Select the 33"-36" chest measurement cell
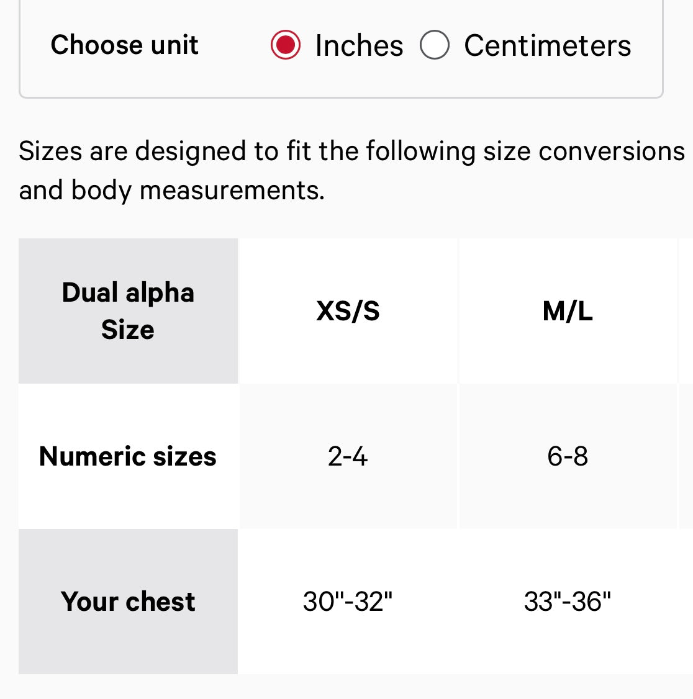This screenshot has height=699, width=693. [568, 602]
